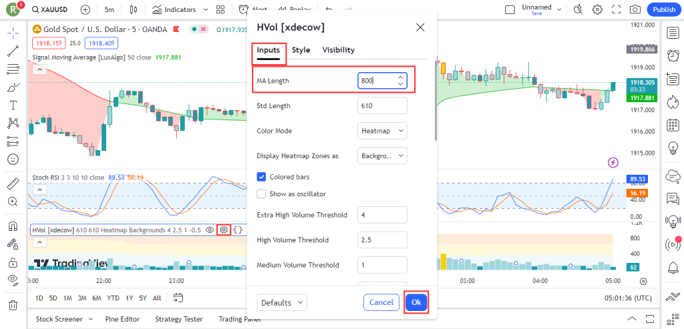Collapse the Stoch RSI pane legend
Image resolution: width=684 pixels, height=329 pixels.
coord(39,190)
